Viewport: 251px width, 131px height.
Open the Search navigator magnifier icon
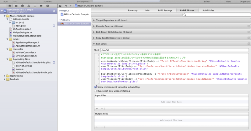click(22, 6)
